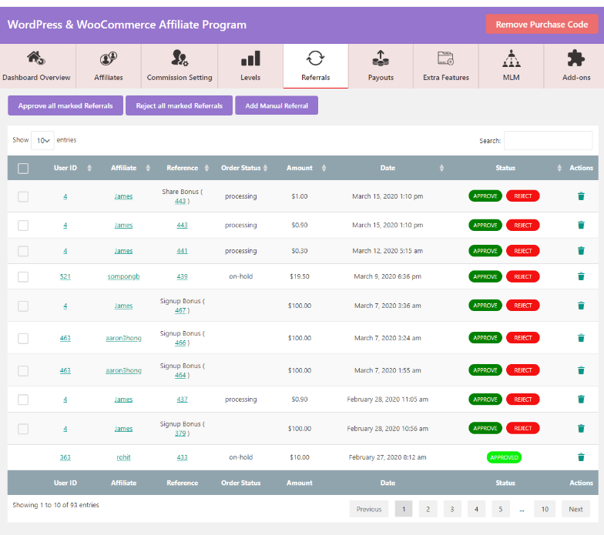This screenshot has width=604, height=535.
Task: Sort by Amount column arrows
Action: (x=324, y=168)
